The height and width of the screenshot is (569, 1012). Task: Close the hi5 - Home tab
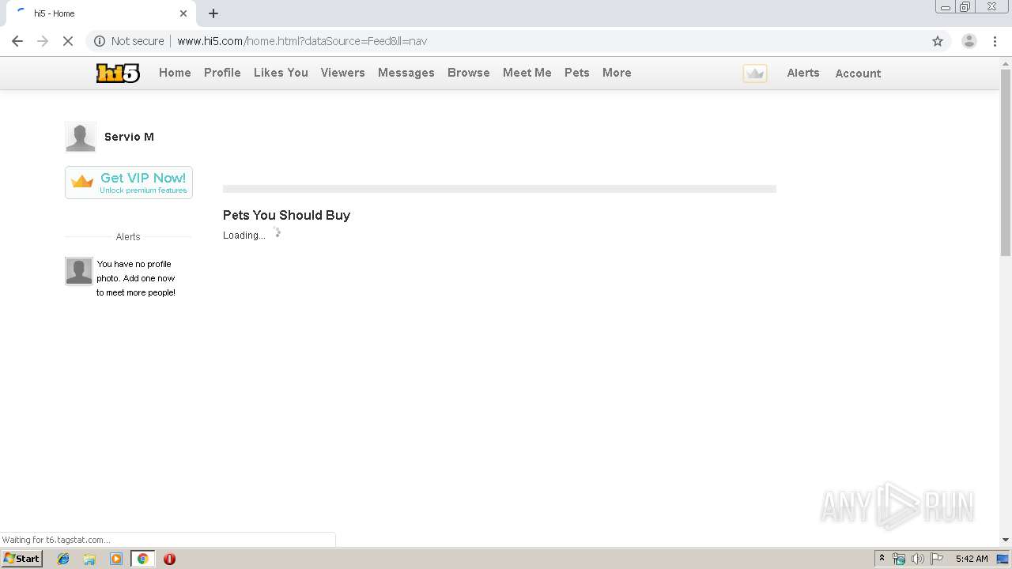tap(183, 13)
